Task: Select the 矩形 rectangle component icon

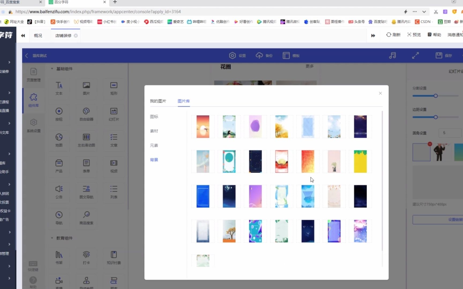Action: 114,88
